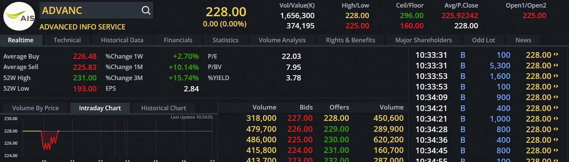Click the Open1 price 225.00
This screenshot has width=569, height=162.
pos(535,15)
